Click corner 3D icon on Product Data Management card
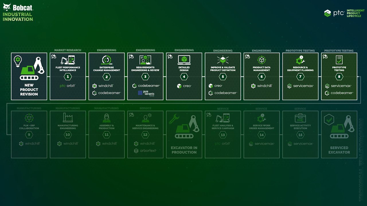The height and width of the screenshot is (206, 367). pos(247,56)
